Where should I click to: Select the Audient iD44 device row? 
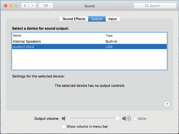tap(89, 47)
